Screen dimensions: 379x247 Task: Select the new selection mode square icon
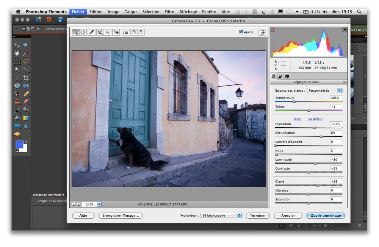pyautogui.click(x=23, y=29)
